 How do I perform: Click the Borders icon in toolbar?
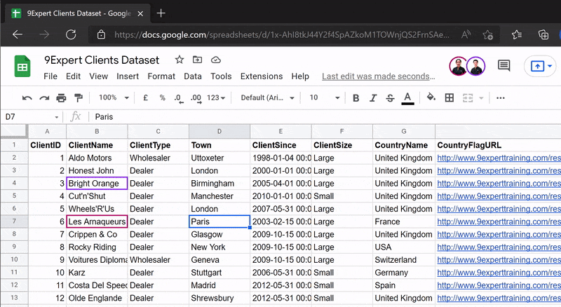pos(450,98)
